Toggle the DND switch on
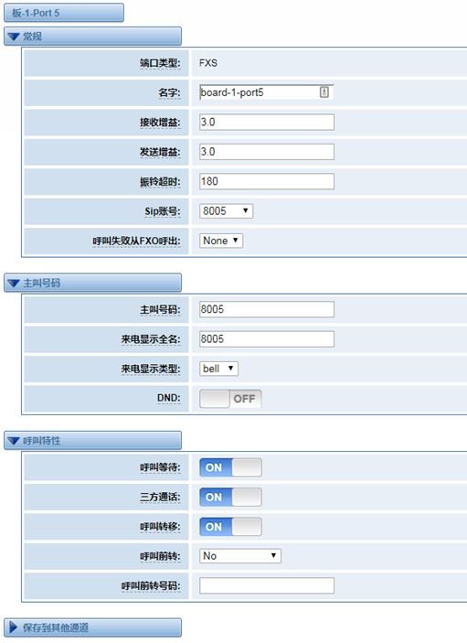Viewport: 467px width, 643px height. 230,399
